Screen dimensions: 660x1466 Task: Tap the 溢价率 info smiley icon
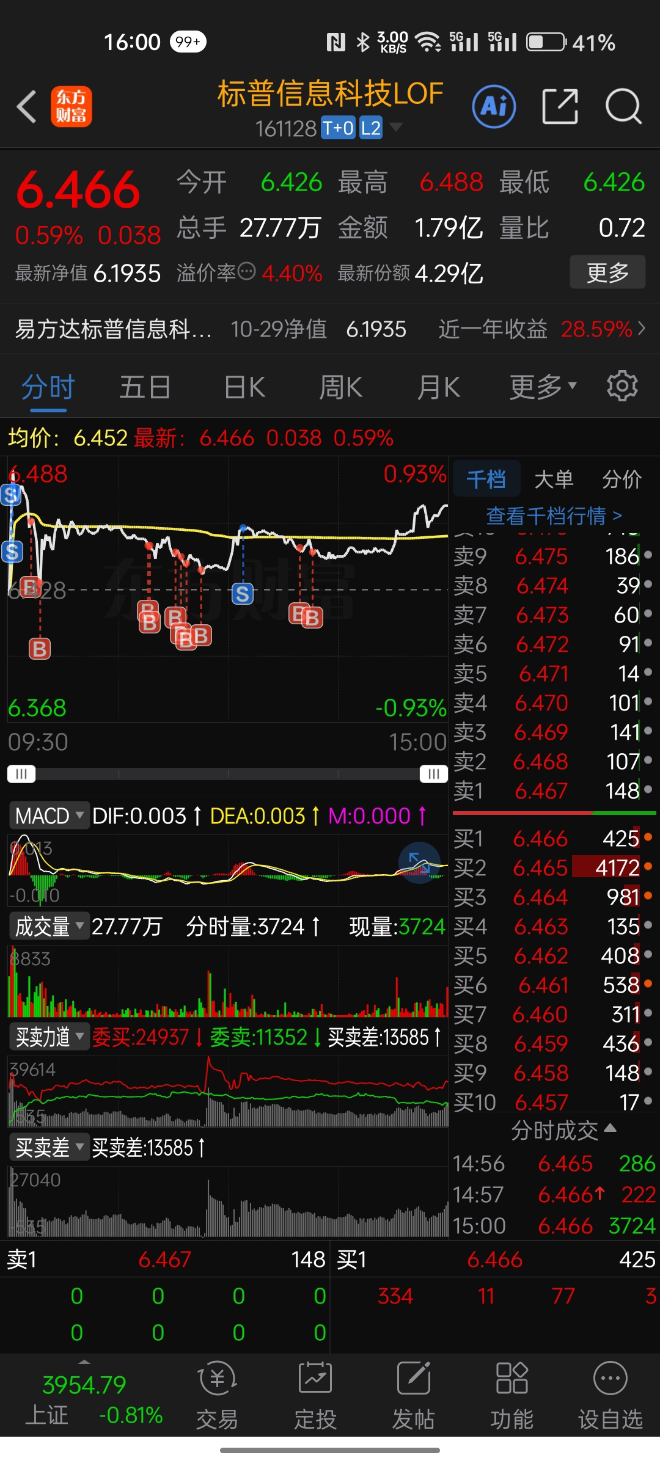tap(246, 271)
